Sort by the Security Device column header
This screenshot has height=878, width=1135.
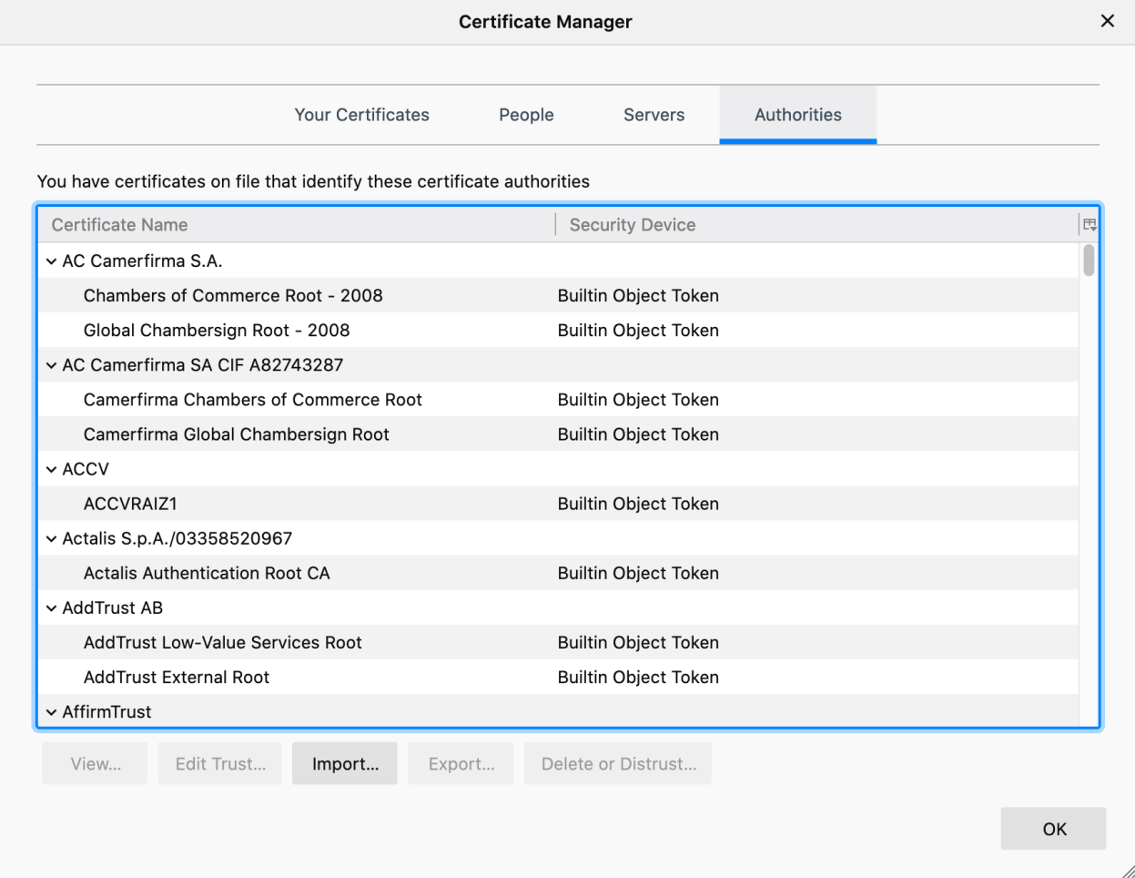[816, 225]
